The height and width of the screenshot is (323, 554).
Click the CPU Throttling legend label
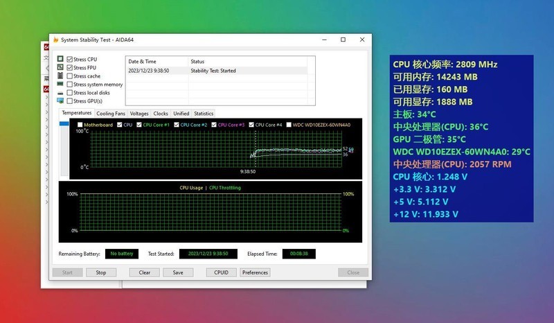(225, 188)
